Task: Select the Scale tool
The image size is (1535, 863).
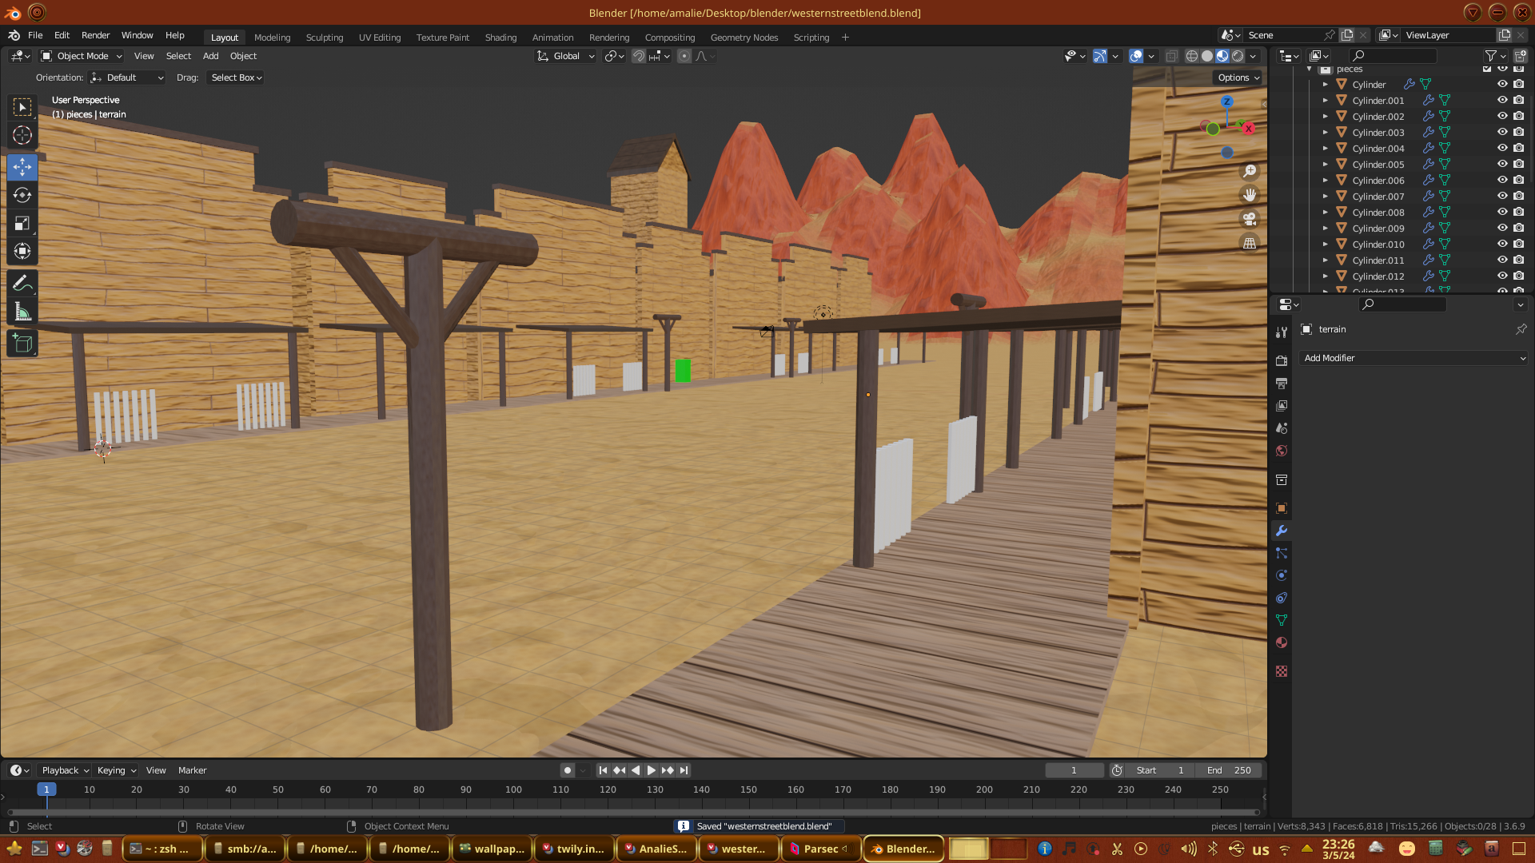Action: [22, 224]
